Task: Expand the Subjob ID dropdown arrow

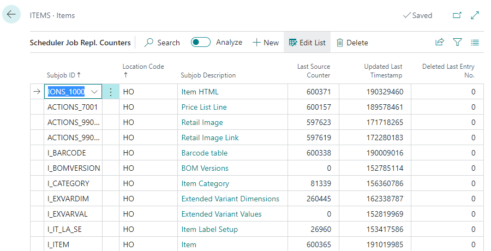Action: pyautogui.click(x=95, y=92)
